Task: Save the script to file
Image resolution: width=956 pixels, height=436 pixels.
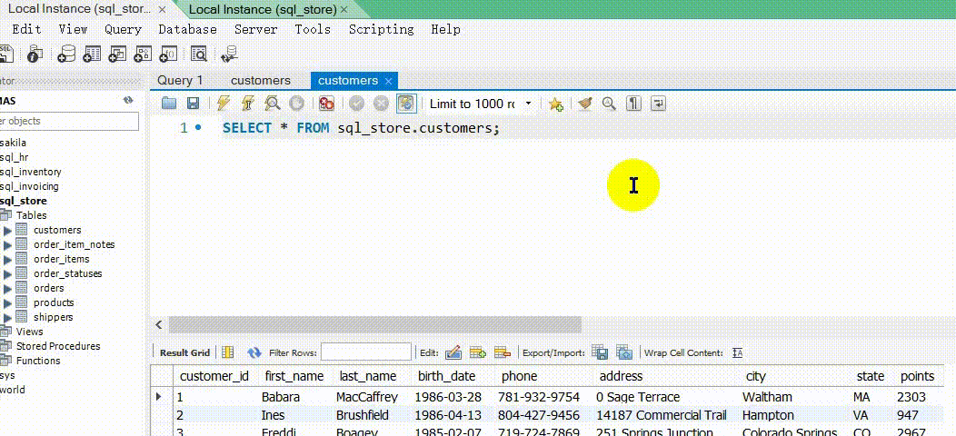Action: [x=193, y=104]
